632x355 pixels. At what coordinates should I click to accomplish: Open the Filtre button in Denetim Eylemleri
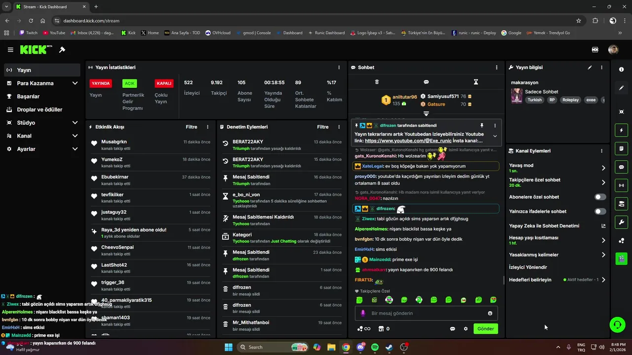click(323, 127)
